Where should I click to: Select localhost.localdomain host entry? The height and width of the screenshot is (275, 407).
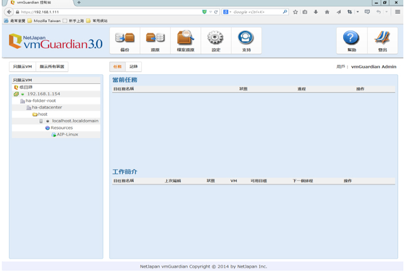tap(75, 121)
